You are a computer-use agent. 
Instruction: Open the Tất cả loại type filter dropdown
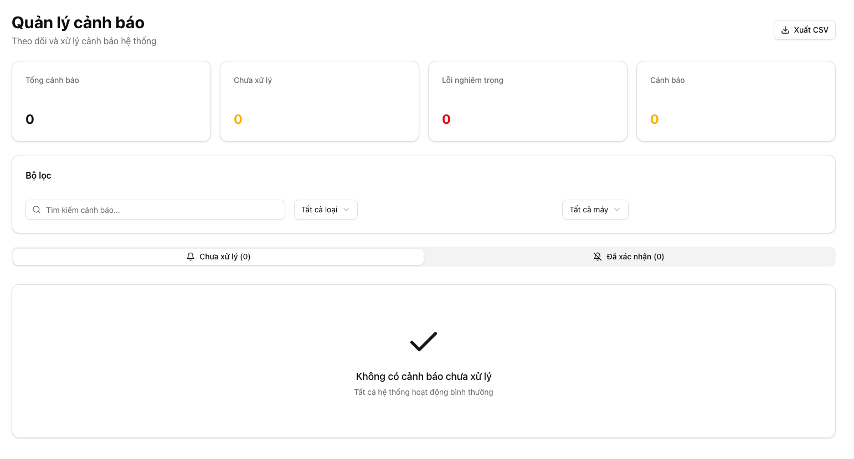pos(325,210)
